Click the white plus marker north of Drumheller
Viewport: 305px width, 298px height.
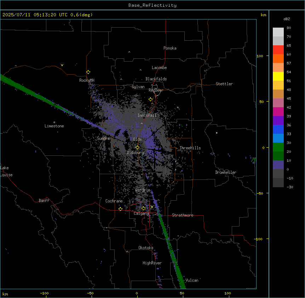pos(217,133)
